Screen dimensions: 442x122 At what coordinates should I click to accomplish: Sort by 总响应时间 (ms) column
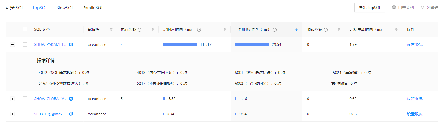coord(225,29)
